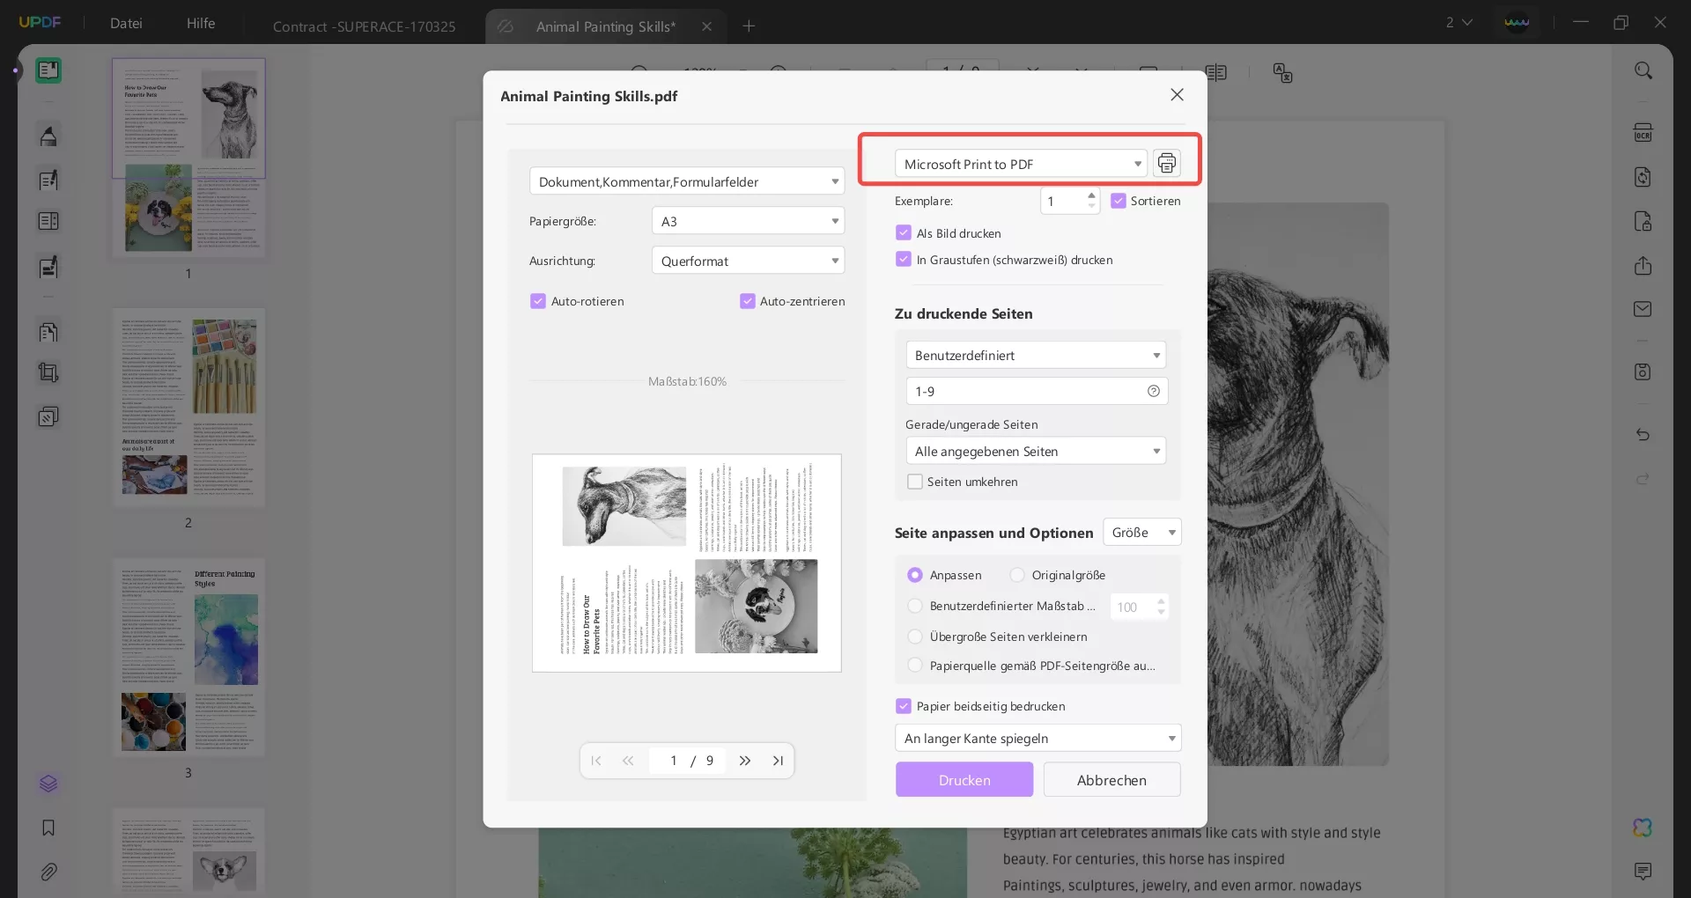Send the document by email icon

tap(1643, 309)
